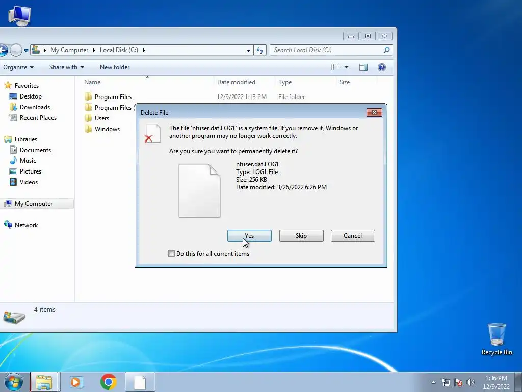Open Action Center flag icon

pyautogui.click(x=458, y=382)
